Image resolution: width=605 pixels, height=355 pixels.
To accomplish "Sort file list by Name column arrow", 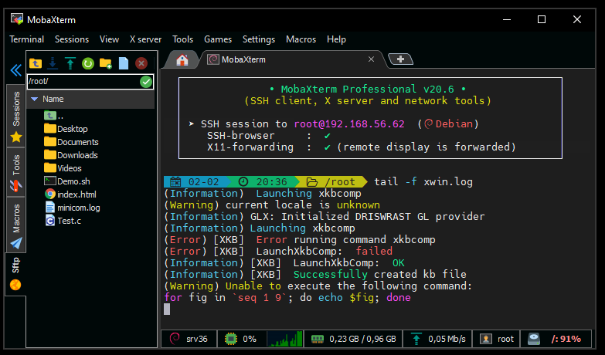I will (x=34, y=99).
